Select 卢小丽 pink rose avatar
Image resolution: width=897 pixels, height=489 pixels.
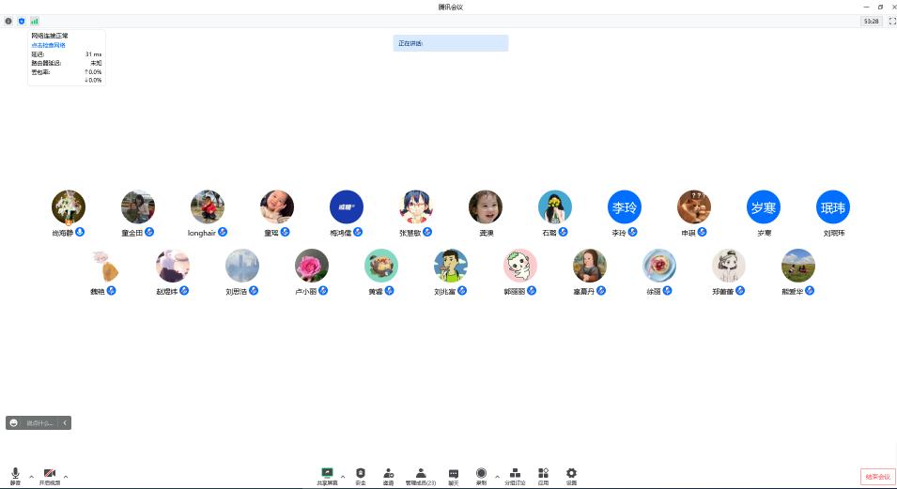pos(312,266)
